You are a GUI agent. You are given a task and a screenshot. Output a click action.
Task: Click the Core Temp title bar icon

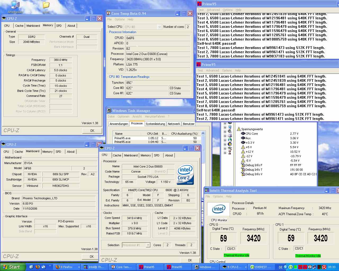point(109,13)
